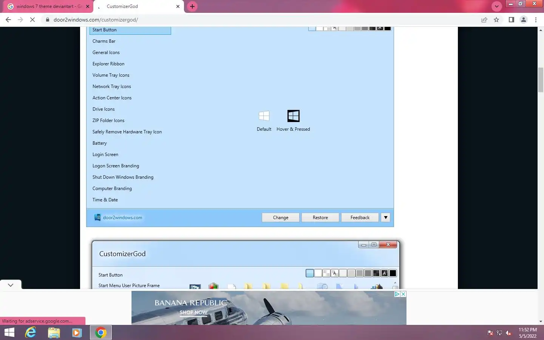Open the network tray icon
Image resolution: width=544 pixels, height=340 pixels.
[x=499, y=333]
